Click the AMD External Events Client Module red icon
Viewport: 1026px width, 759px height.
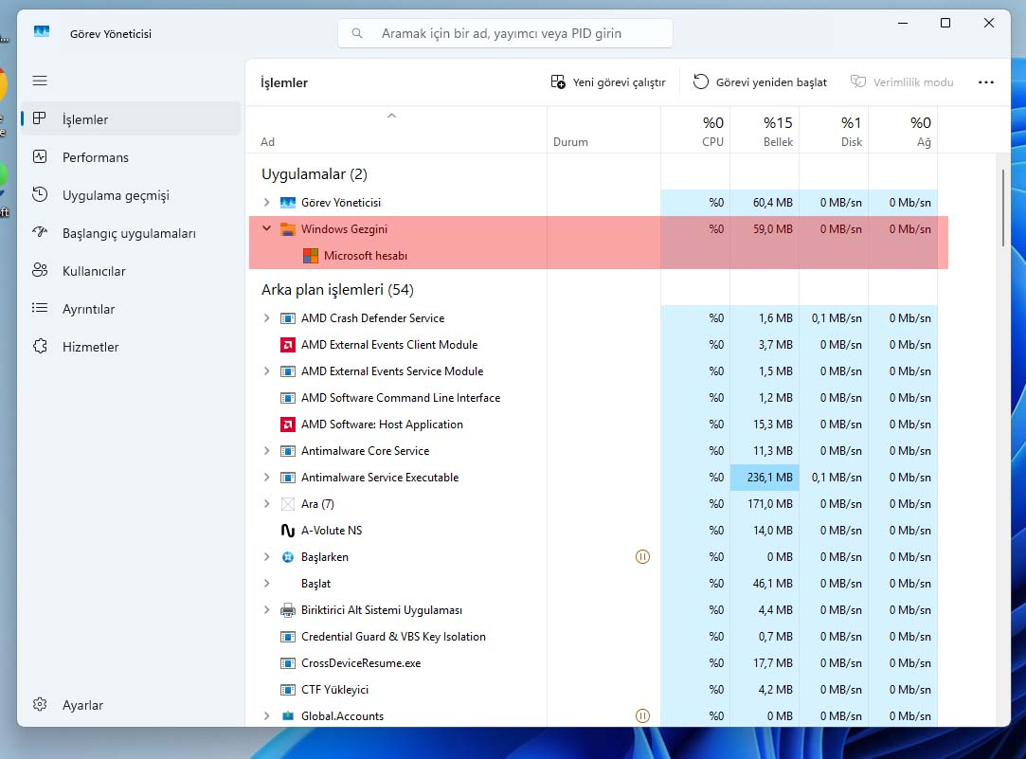pyautogui.click(x=288, y=345)
